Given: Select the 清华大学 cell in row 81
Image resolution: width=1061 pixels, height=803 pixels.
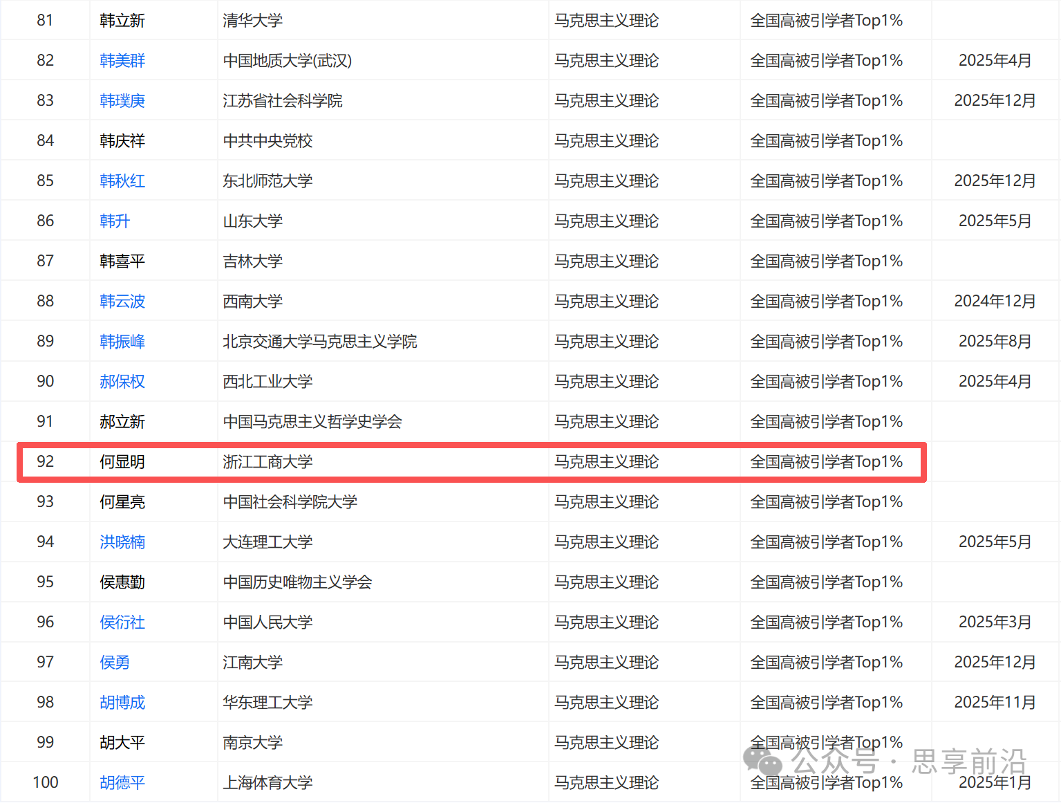Looking at the screenshot, I should [x=253, y=21].
